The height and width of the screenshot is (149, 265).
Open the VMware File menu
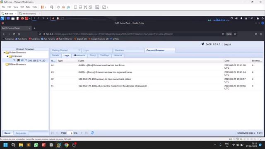3,7
